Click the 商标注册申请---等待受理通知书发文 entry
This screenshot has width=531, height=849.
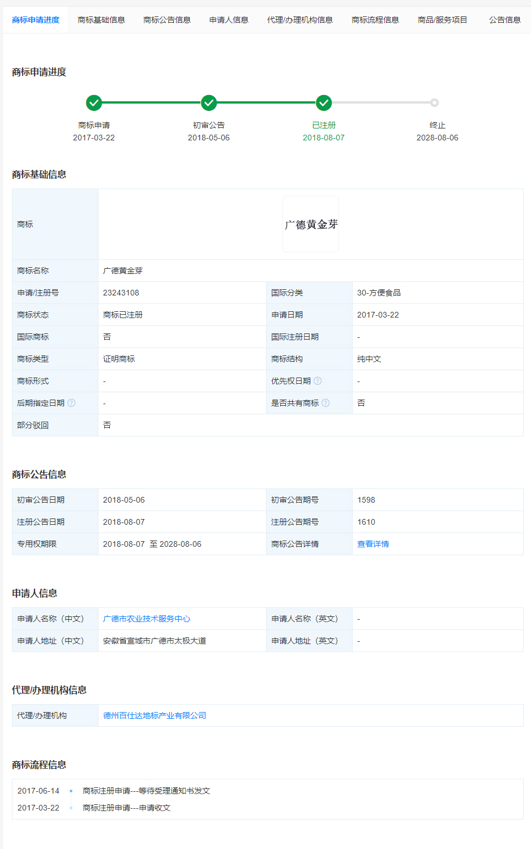click(146, 791)
